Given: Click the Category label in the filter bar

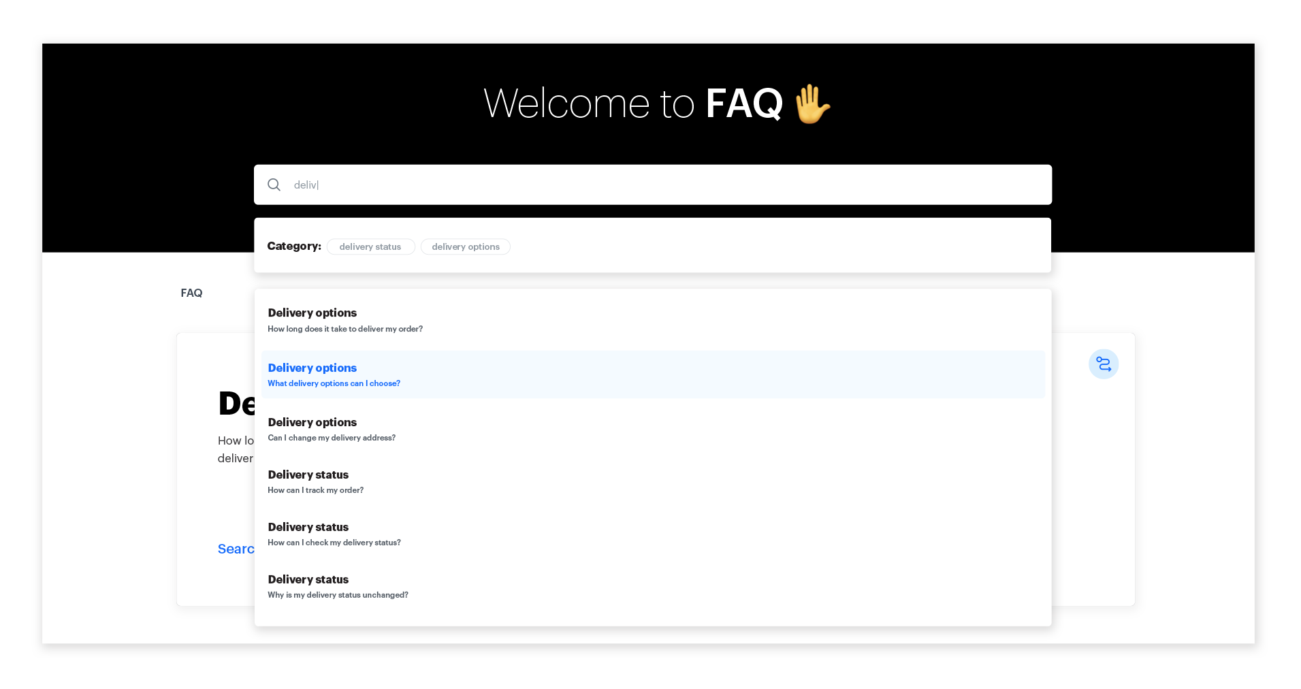Looking at the screenshot, I should pyautogui.click(x=293, y=246).
